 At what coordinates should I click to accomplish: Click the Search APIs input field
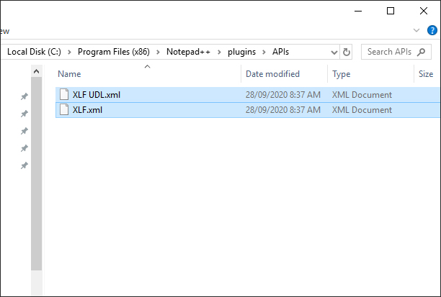pos(396,52)
